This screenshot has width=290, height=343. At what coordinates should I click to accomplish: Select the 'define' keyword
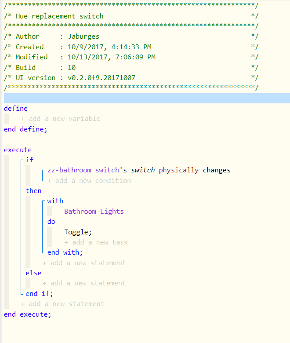click(16, 109)
